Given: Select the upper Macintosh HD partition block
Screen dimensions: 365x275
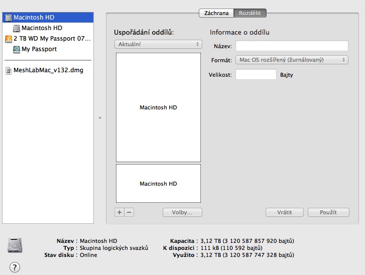Looking at the screenshot, I should point(158,107).
